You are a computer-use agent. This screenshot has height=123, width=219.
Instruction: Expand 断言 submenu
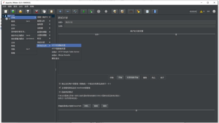[44, 39]
